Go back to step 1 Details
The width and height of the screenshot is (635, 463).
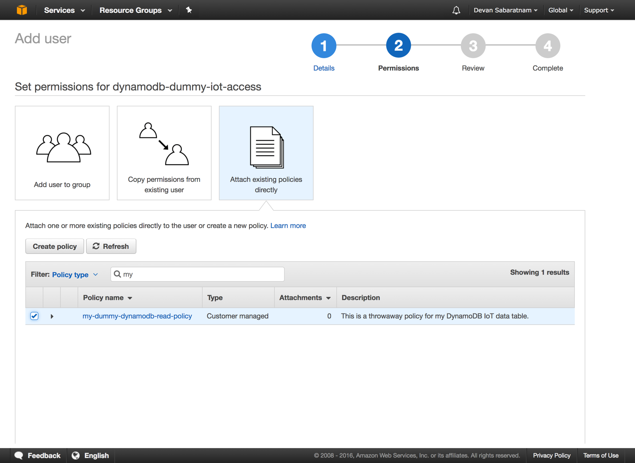click(324, 52)
